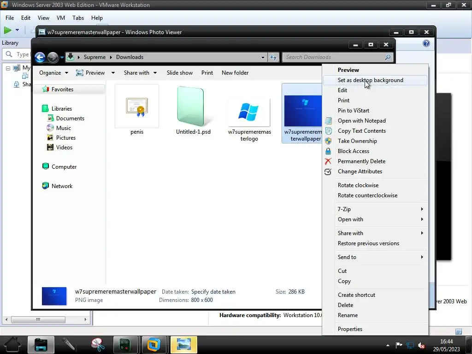Open the Photo Viewer help icon
Screen dimensions: 472x354
426,43
